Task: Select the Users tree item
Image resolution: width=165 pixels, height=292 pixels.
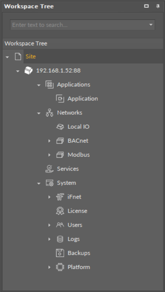Action: tap(75, 225)
